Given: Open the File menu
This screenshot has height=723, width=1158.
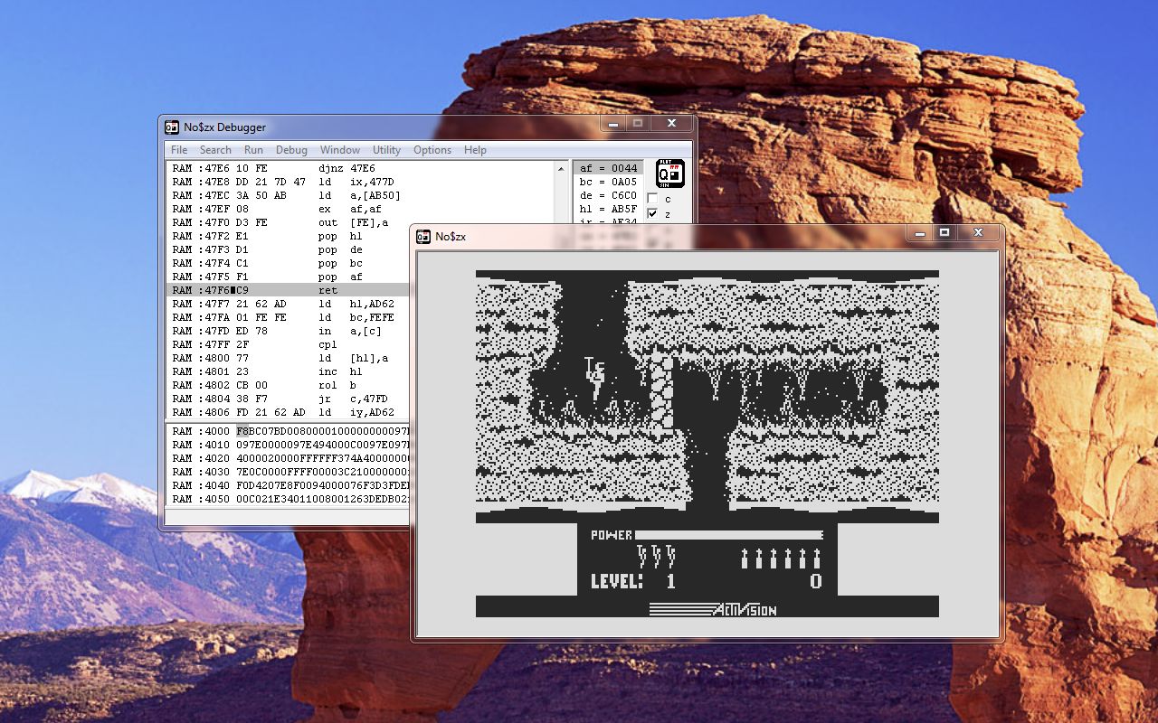Looking at the screenshot, I should tap(179, 150).
